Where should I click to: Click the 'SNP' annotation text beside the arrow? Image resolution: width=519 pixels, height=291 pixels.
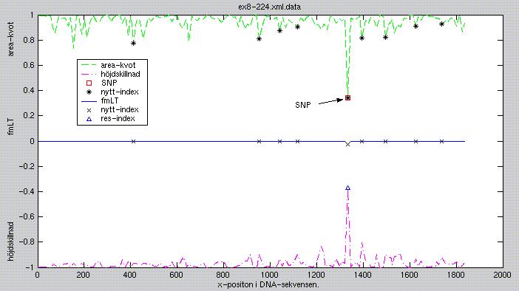[303, 105]
